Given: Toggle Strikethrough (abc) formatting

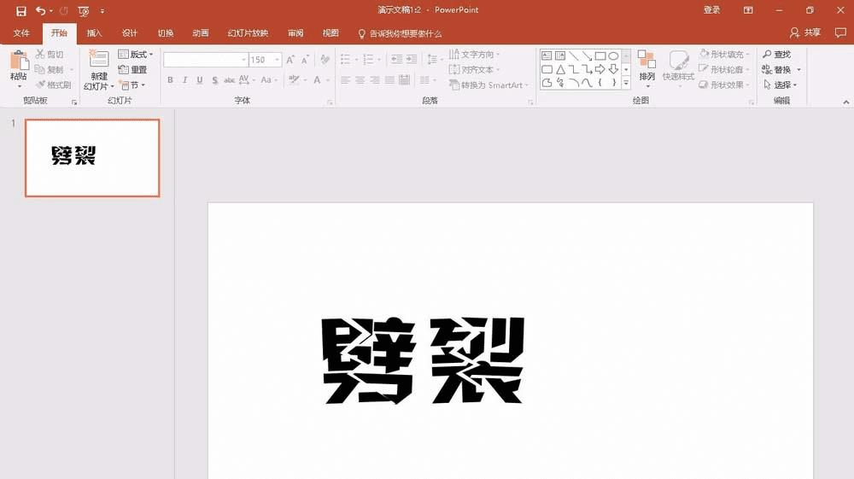Looking at the screenshot, I should 229,80.
